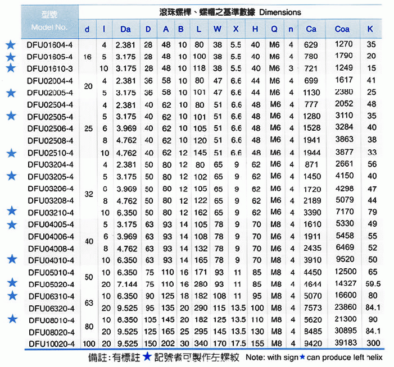Screen dimensions: 394x367
Task: Click the star beside DFU01604-4
Action: click(10, 45)
